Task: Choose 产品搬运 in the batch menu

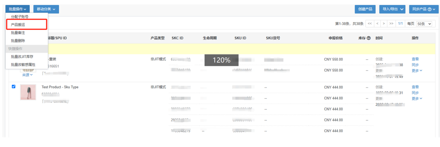Action: point(26,25)
